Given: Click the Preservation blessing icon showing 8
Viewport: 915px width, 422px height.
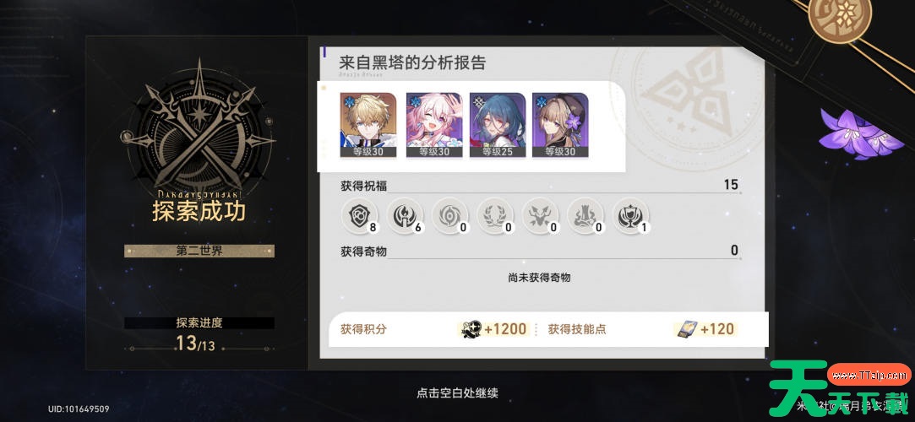Looking at the screenshot, I should 359,216.
